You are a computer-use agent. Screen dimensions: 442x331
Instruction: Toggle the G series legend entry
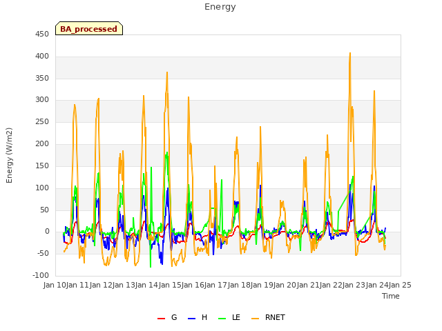(167, 317)
